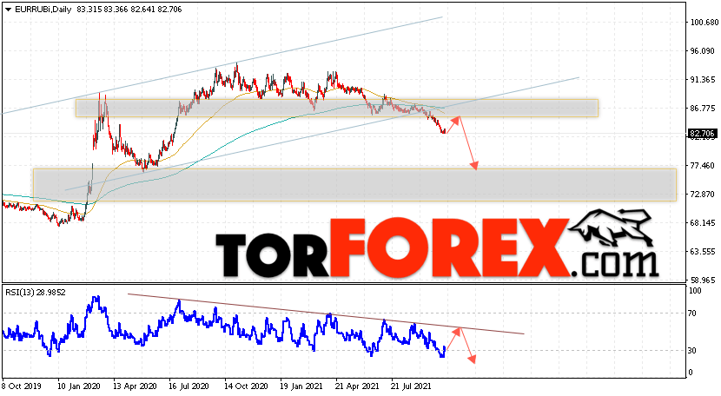This screenshot has height=396, width=721.
Task: Select the high price value 83.366
Action: click(116, 10)
